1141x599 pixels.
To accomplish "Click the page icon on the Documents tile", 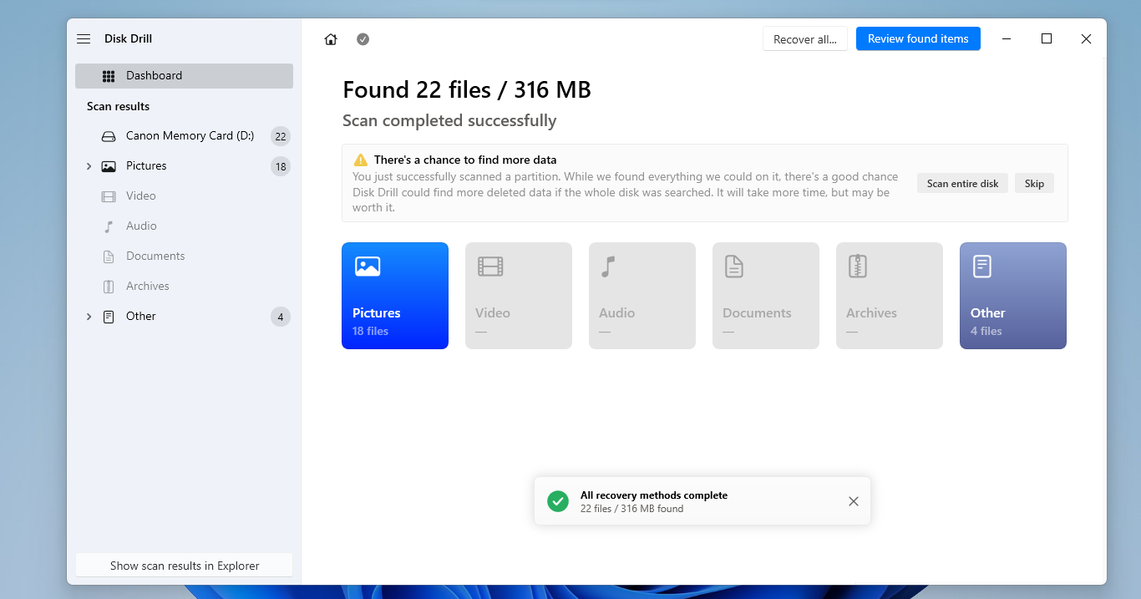I will (x=733, y=267).
